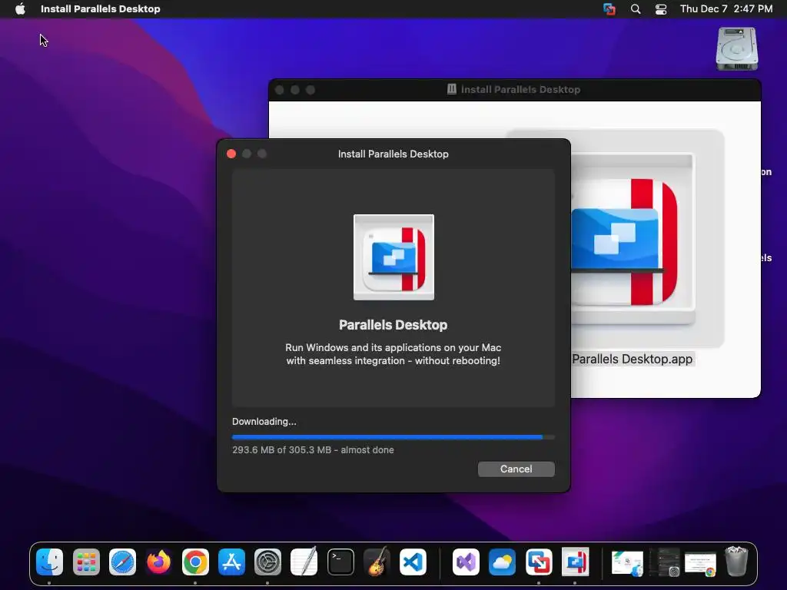Viewport: 787px width, 590px height.
Task: Click the Parallels Desktop icon in the installer dialog
Action: [x=393, y=257]
